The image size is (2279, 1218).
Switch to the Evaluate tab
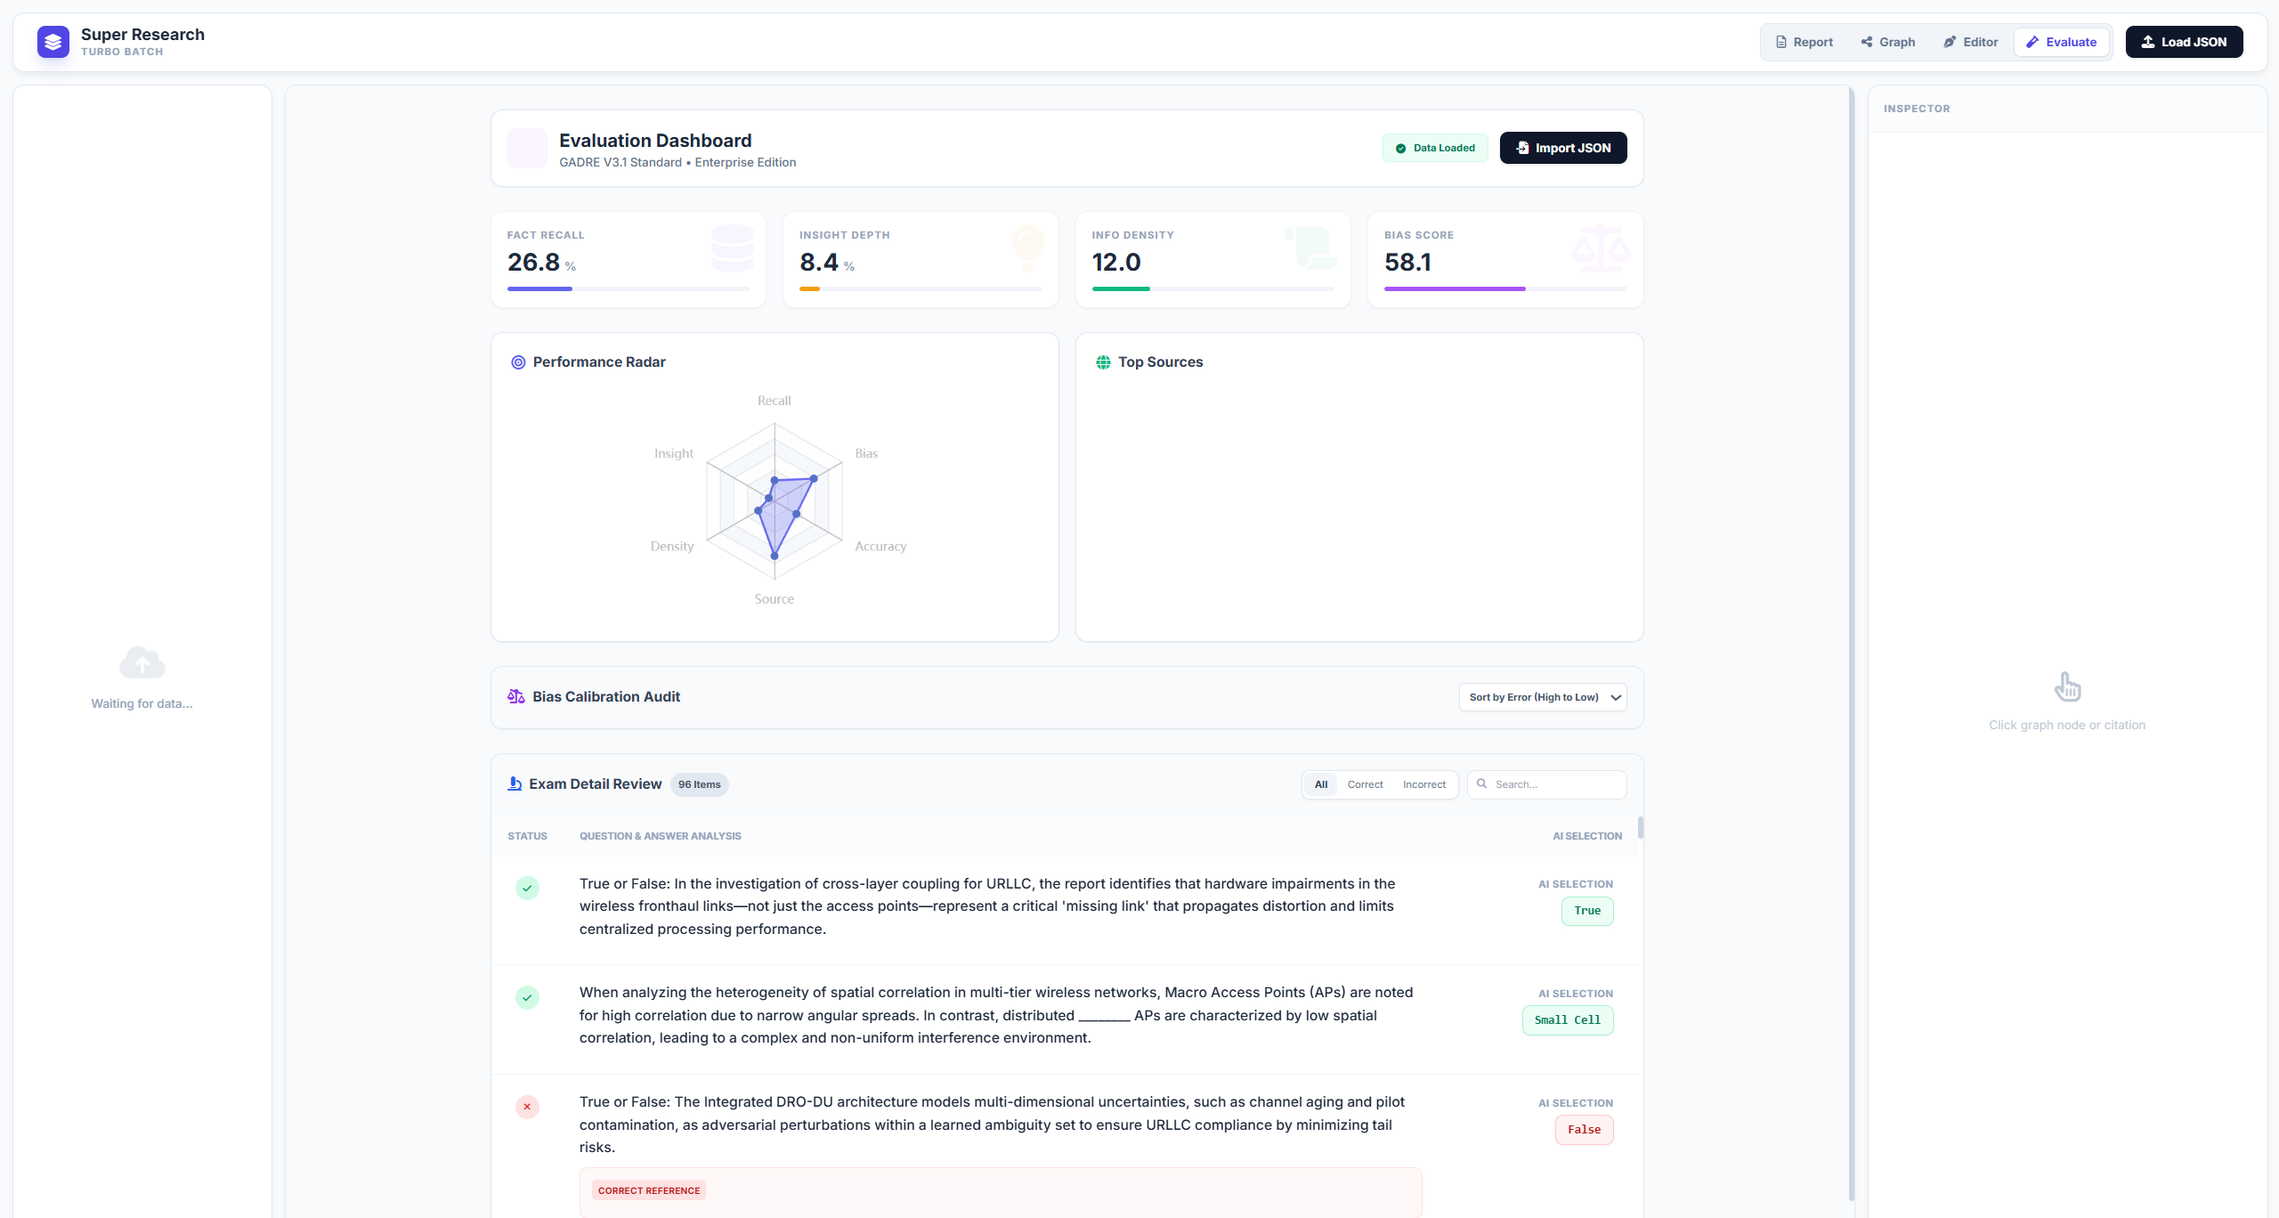click(2061, 41)
